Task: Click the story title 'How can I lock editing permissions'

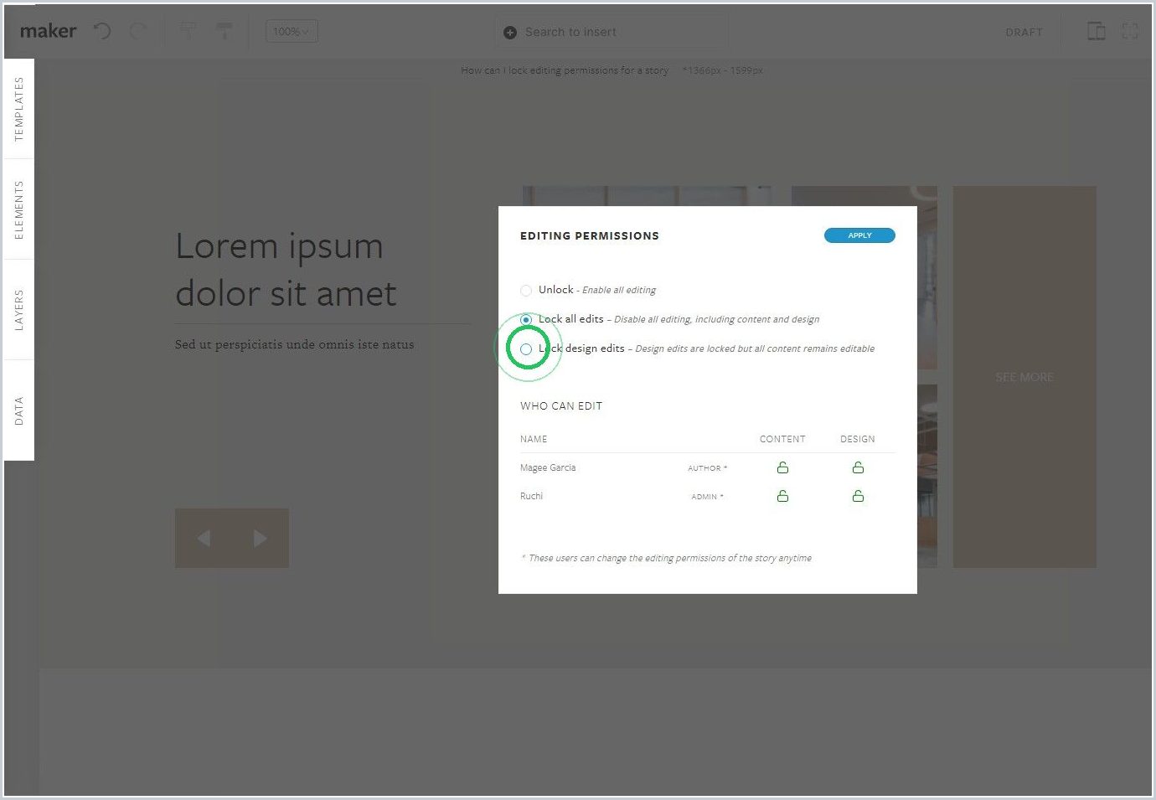Action: click(x=565, y=70)
